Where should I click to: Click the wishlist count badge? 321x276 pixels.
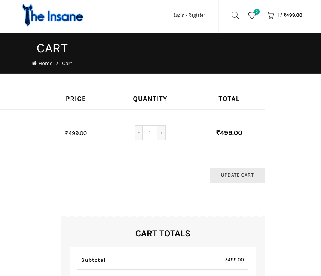[257, 12]
